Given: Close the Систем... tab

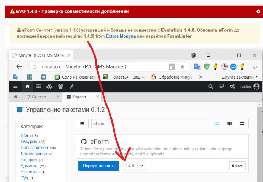Looking at the screenshot, I should pyautogui.click(x=58, y=96).
